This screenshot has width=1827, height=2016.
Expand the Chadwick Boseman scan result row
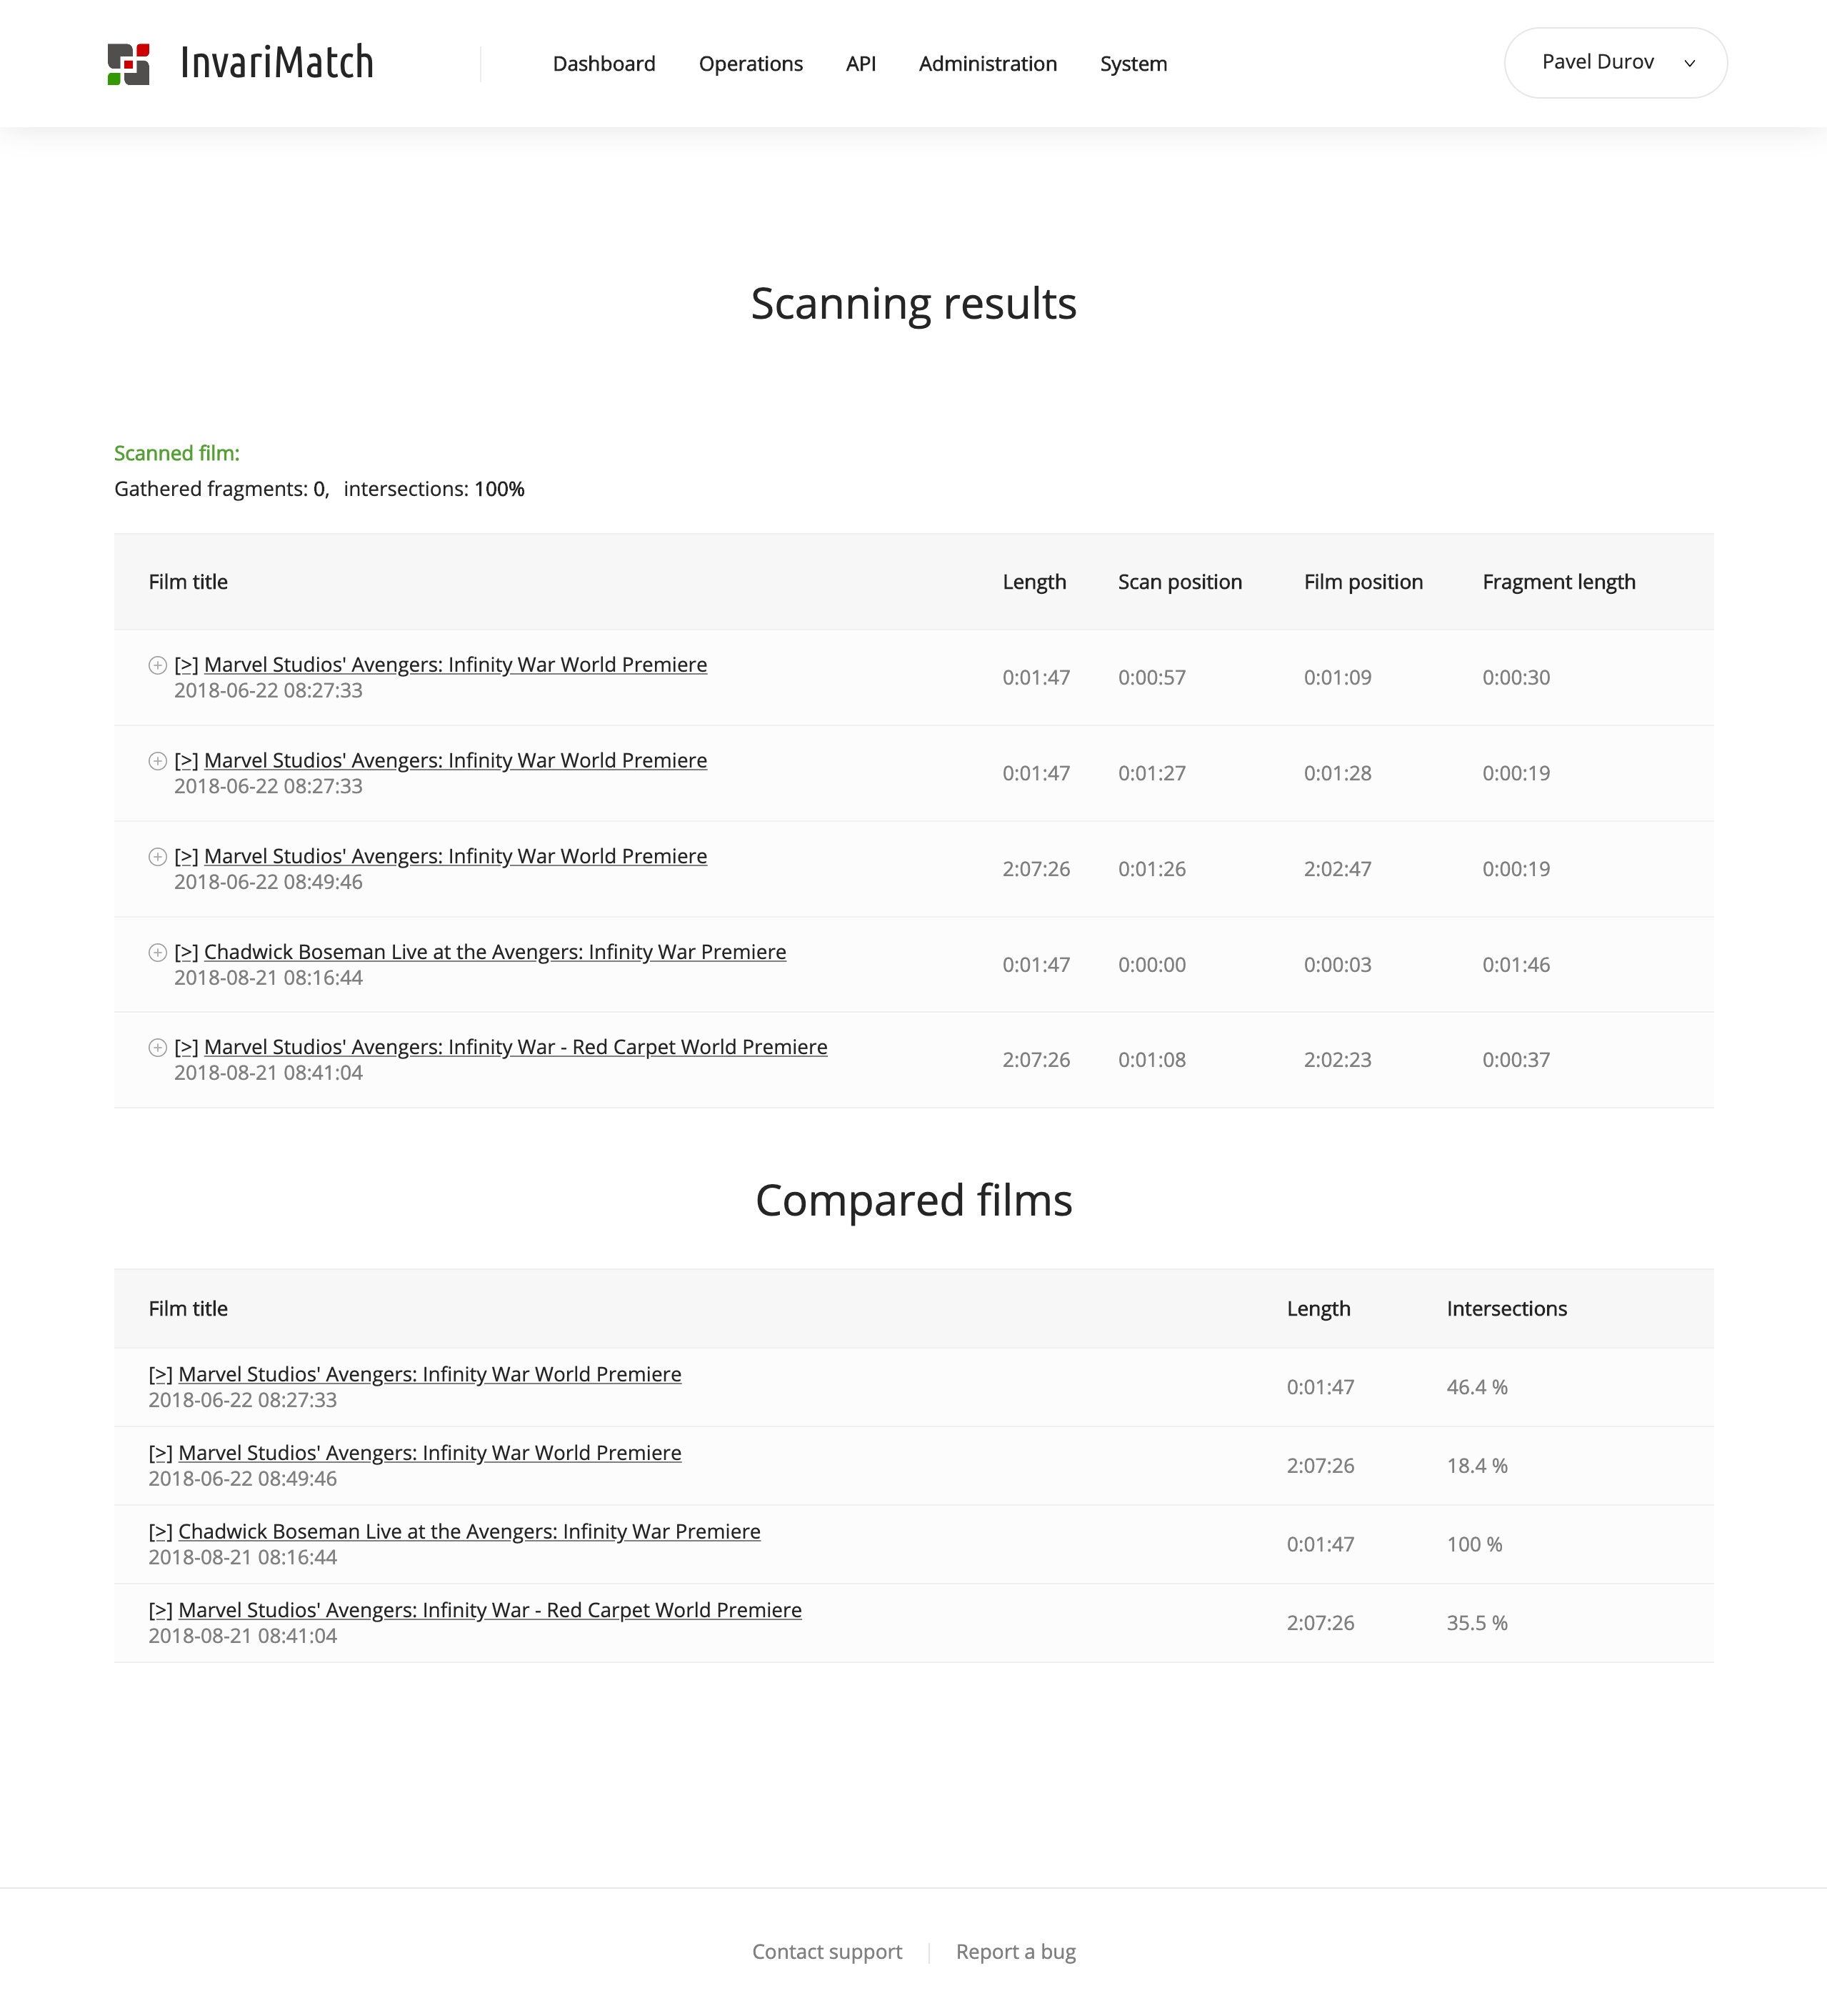157,952
